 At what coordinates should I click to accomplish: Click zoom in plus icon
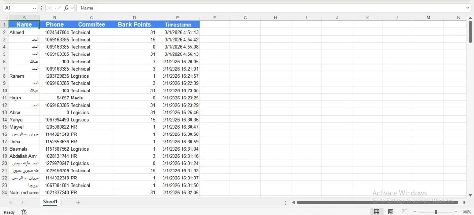(456, 212)
